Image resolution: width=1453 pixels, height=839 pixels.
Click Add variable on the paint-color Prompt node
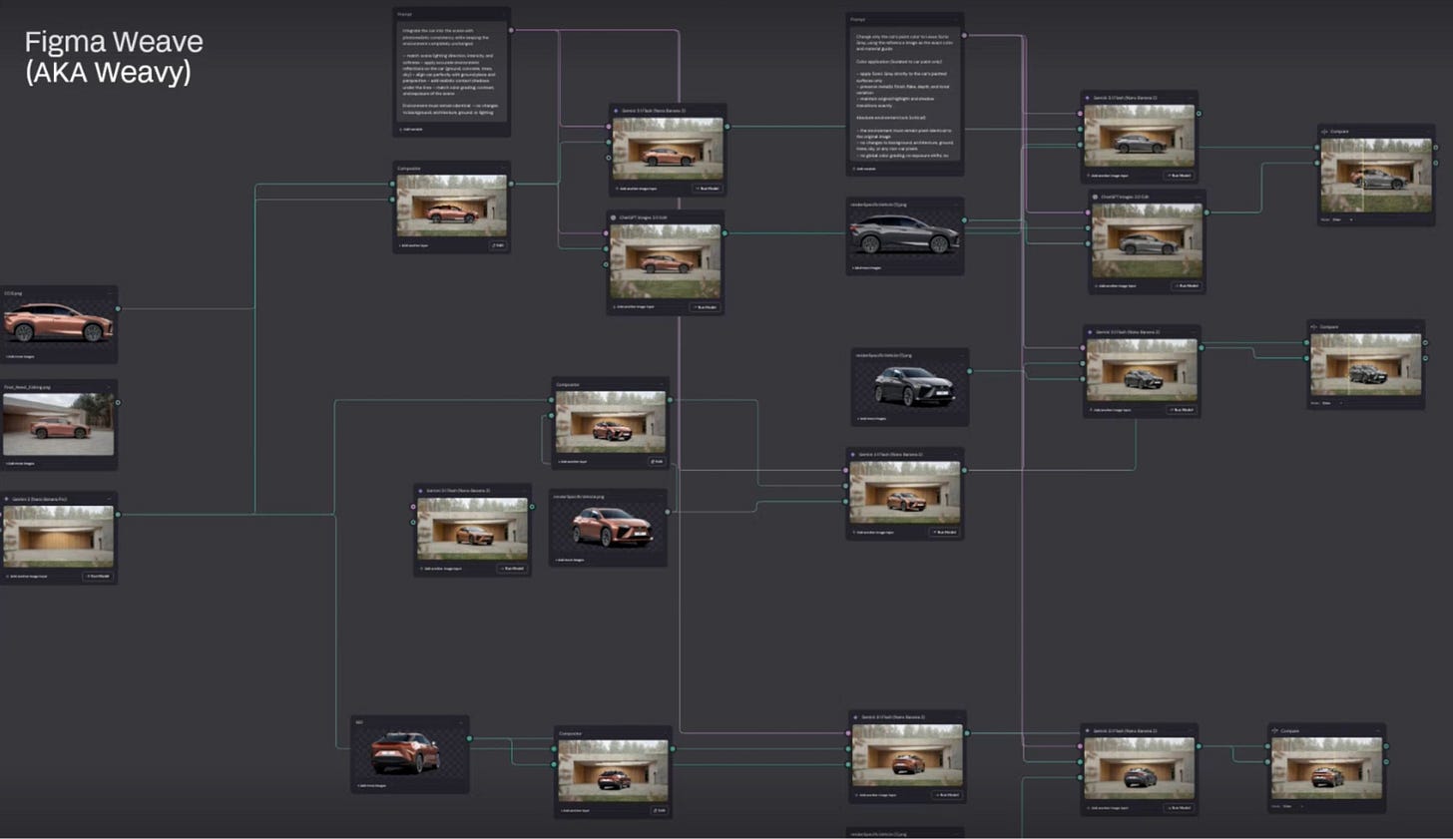tap(864, 169)
